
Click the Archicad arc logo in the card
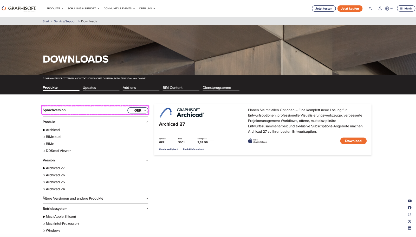point(166,113)
